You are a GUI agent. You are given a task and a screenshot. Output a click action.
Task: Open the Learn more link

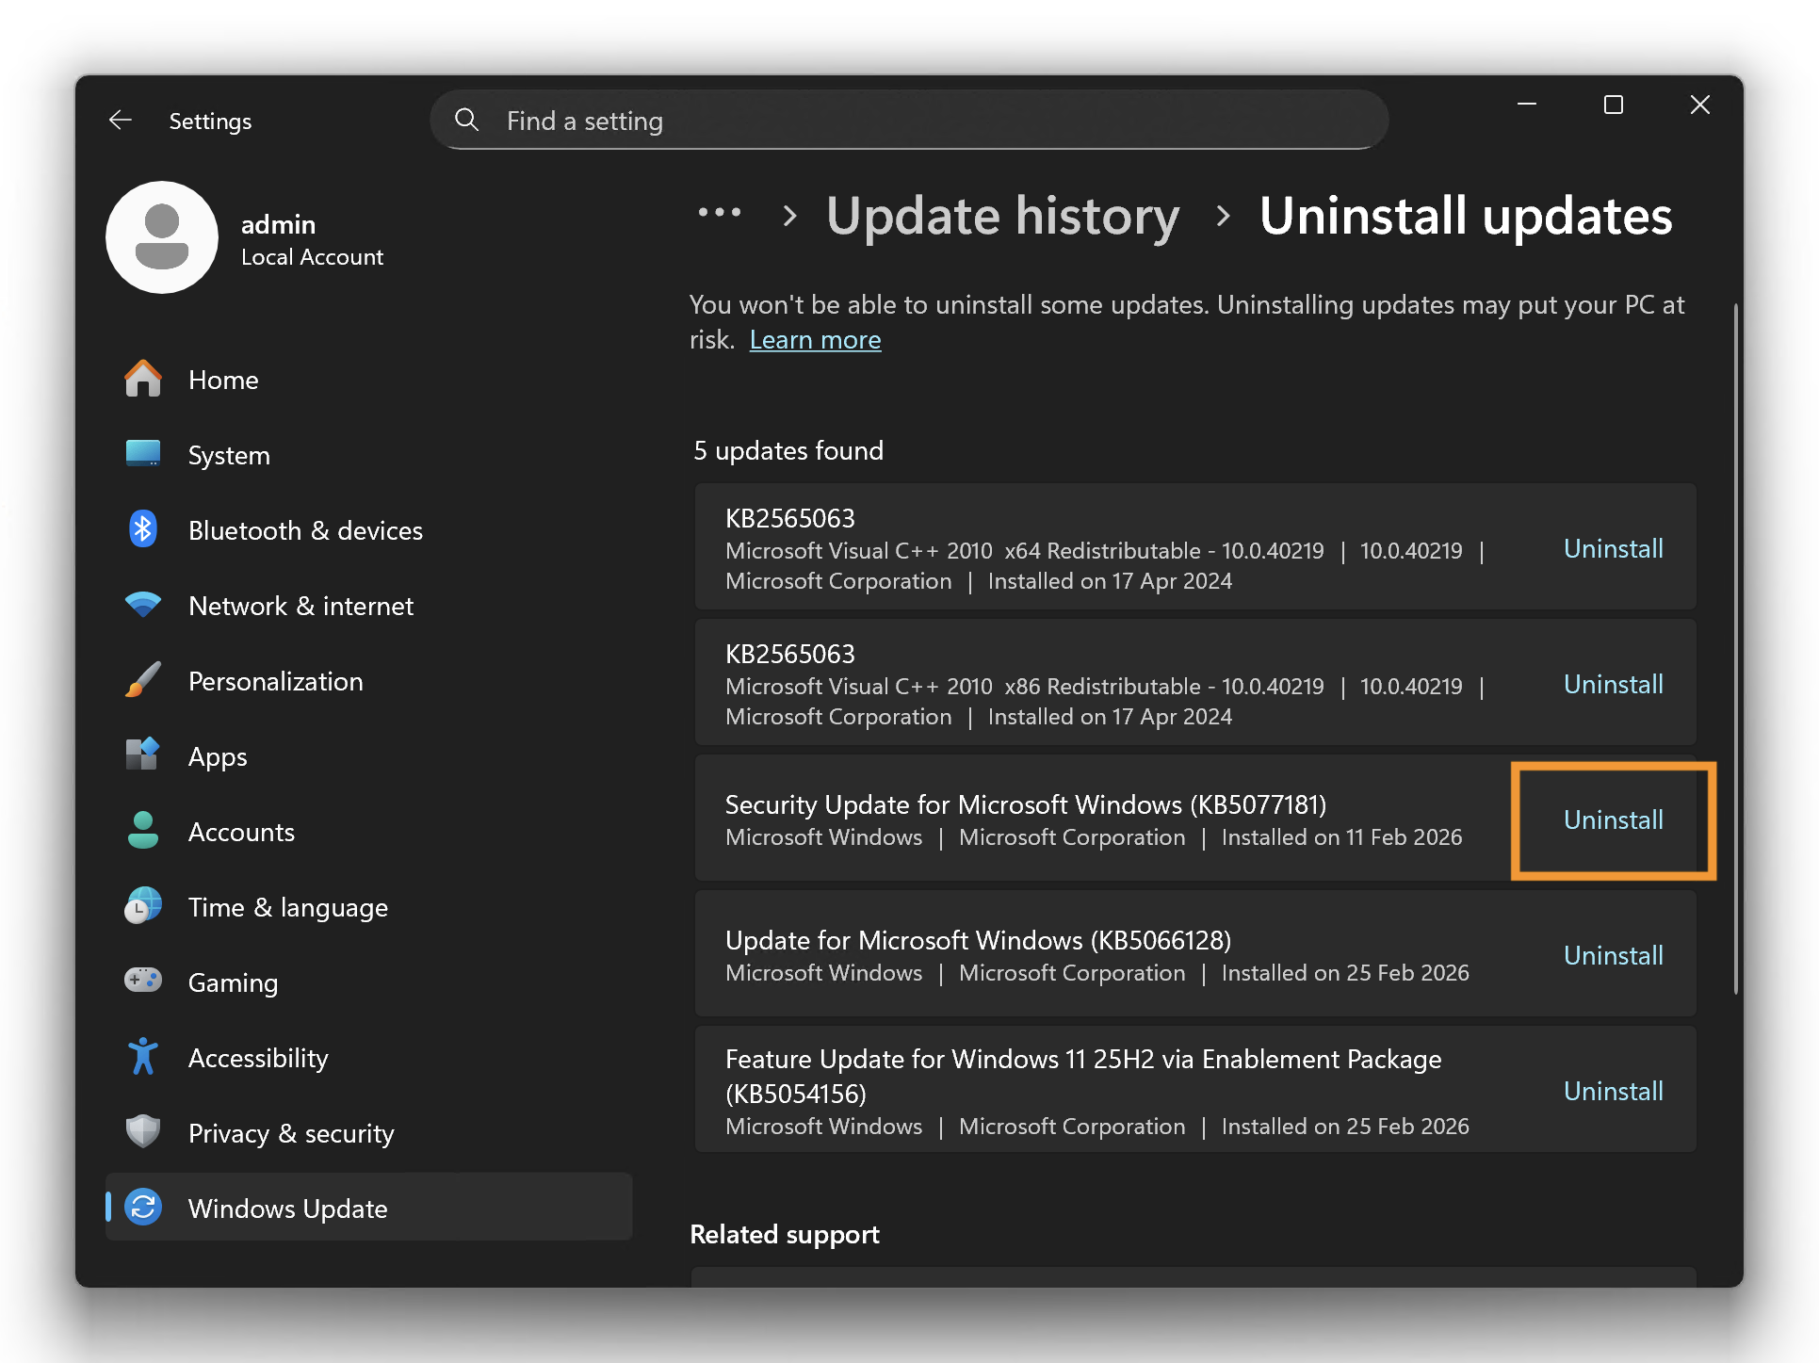pos(815,340)
